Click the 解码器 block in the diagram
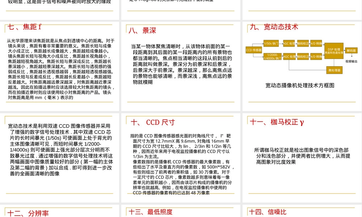The width and height of the screenshot is (362, 217). click(352, 50)
